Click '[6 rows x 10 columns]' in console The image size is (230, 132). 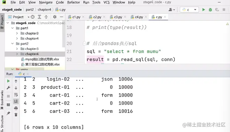pos(54,127)
